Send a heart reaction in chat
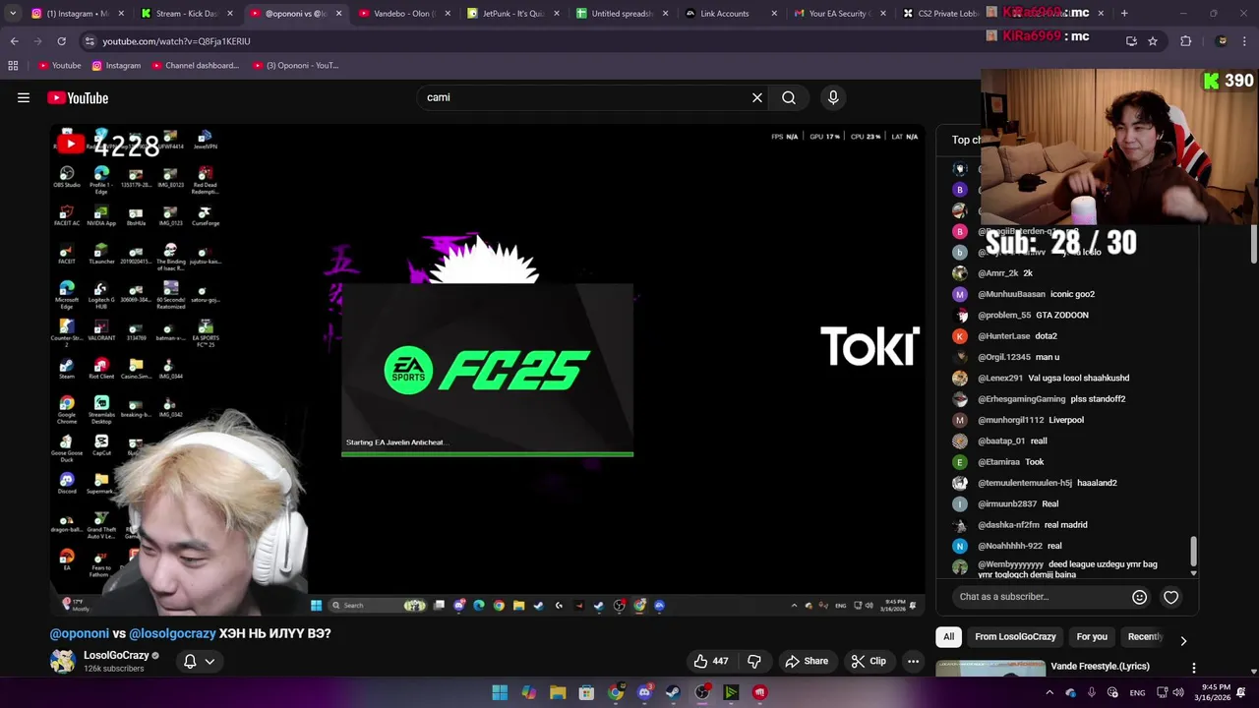Screen dimensions: 1259x708 (1170, 597)
